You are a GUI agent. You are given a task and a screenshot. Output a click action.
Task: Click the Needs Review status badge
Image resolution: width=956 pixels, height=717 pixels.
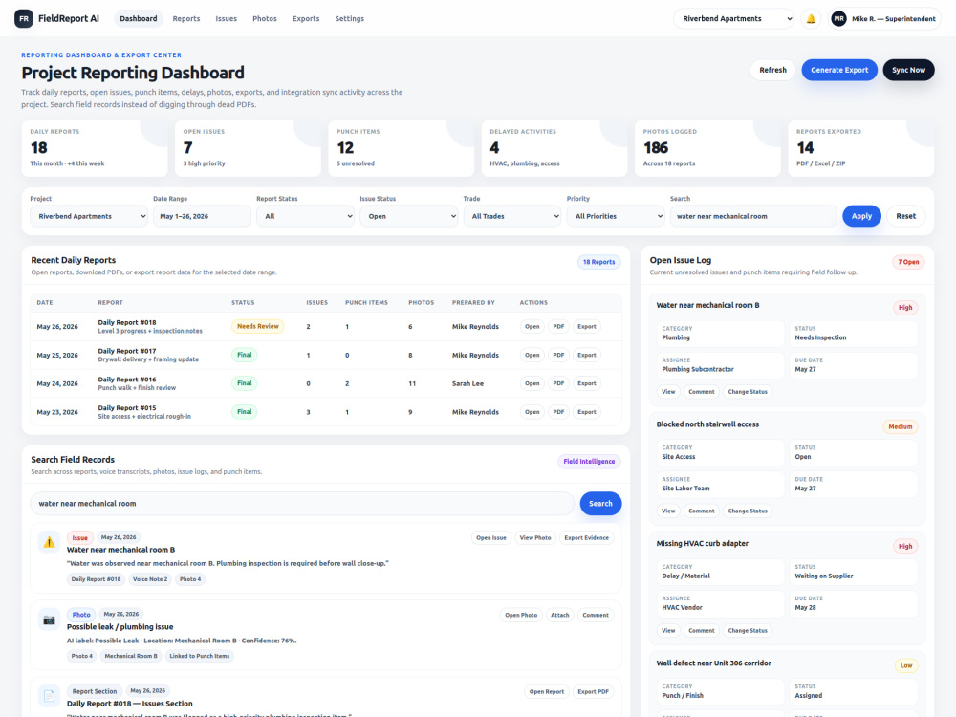point(257,327)
